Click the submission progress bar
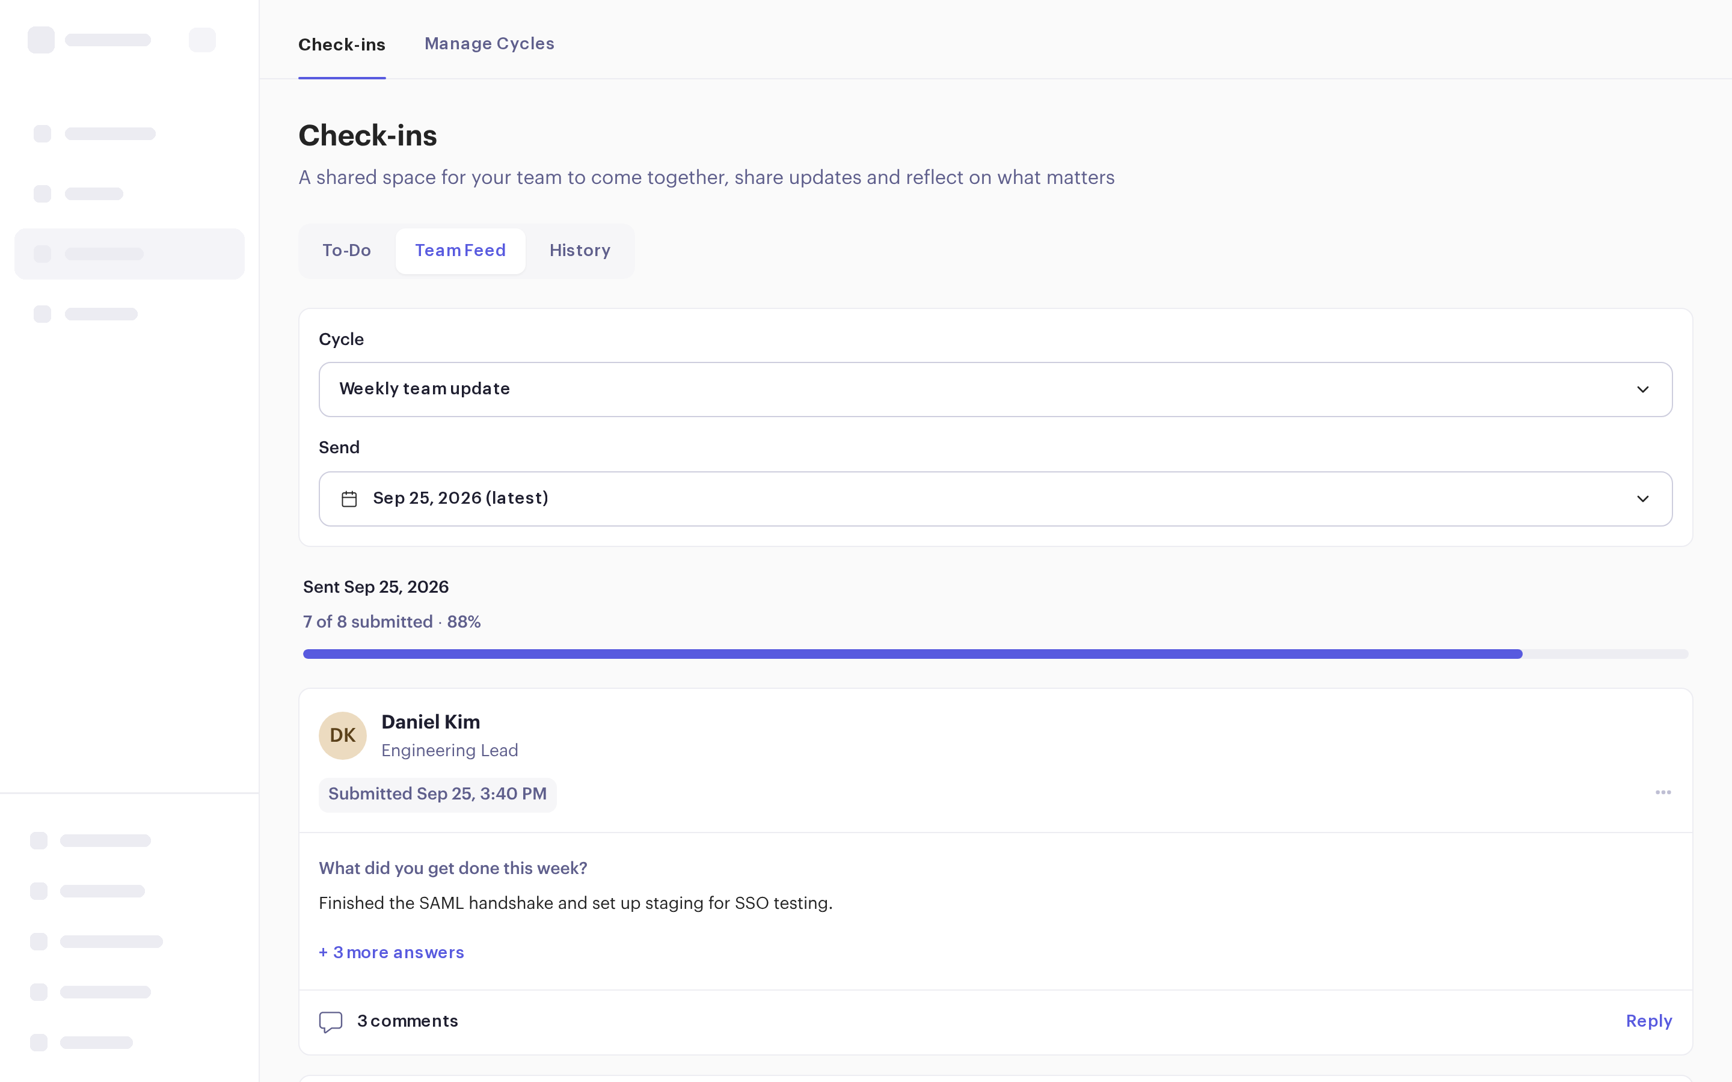The image size is (1732, 1082). click(995, 654)
